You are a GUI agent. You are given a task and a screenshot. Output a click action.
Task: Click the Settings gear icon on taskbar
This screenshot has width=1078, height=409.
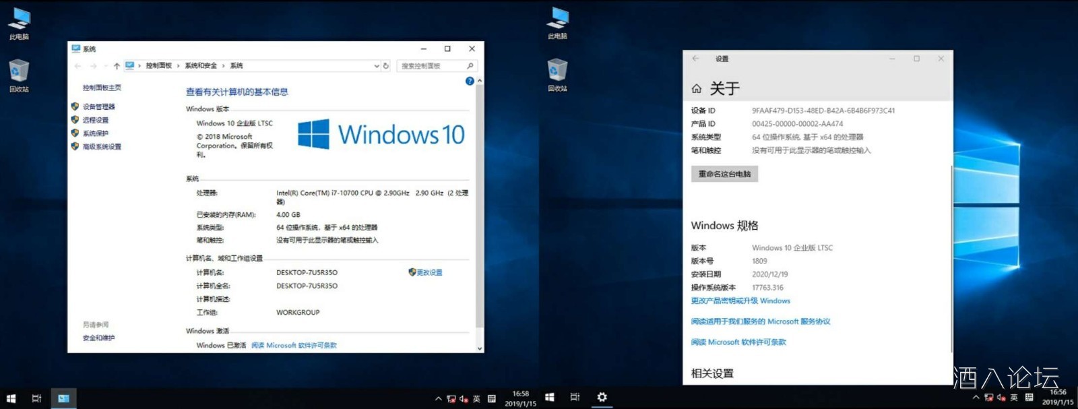pos(602,398)
